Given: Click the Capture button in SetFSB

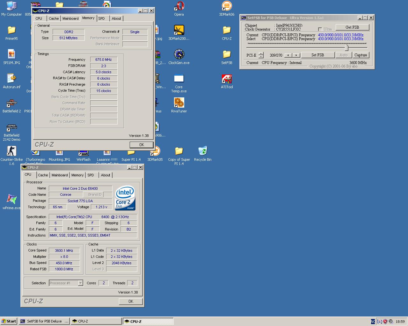Looking at the screenshot, I should point(361,55).
